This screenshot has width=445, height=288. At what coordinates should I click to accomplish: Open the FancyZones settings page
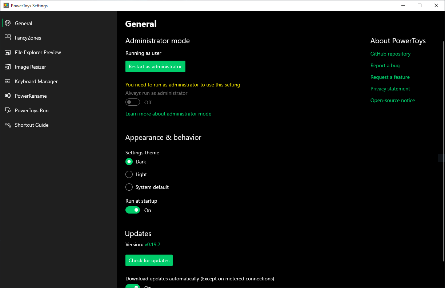58,38
